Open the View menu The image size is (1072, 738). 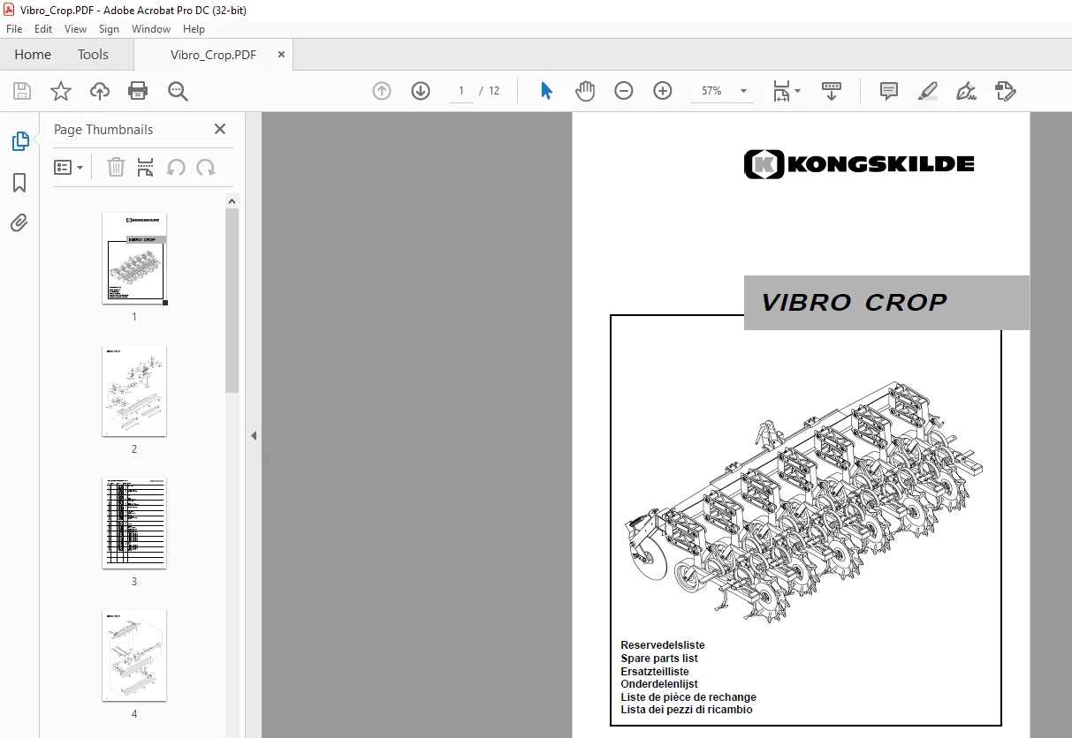coord(76,29)
